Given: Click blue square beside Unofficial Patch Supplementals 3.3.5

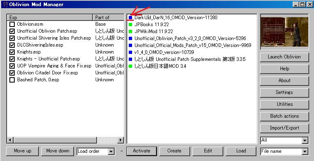Looking at the screenshot, I should 130,59.
